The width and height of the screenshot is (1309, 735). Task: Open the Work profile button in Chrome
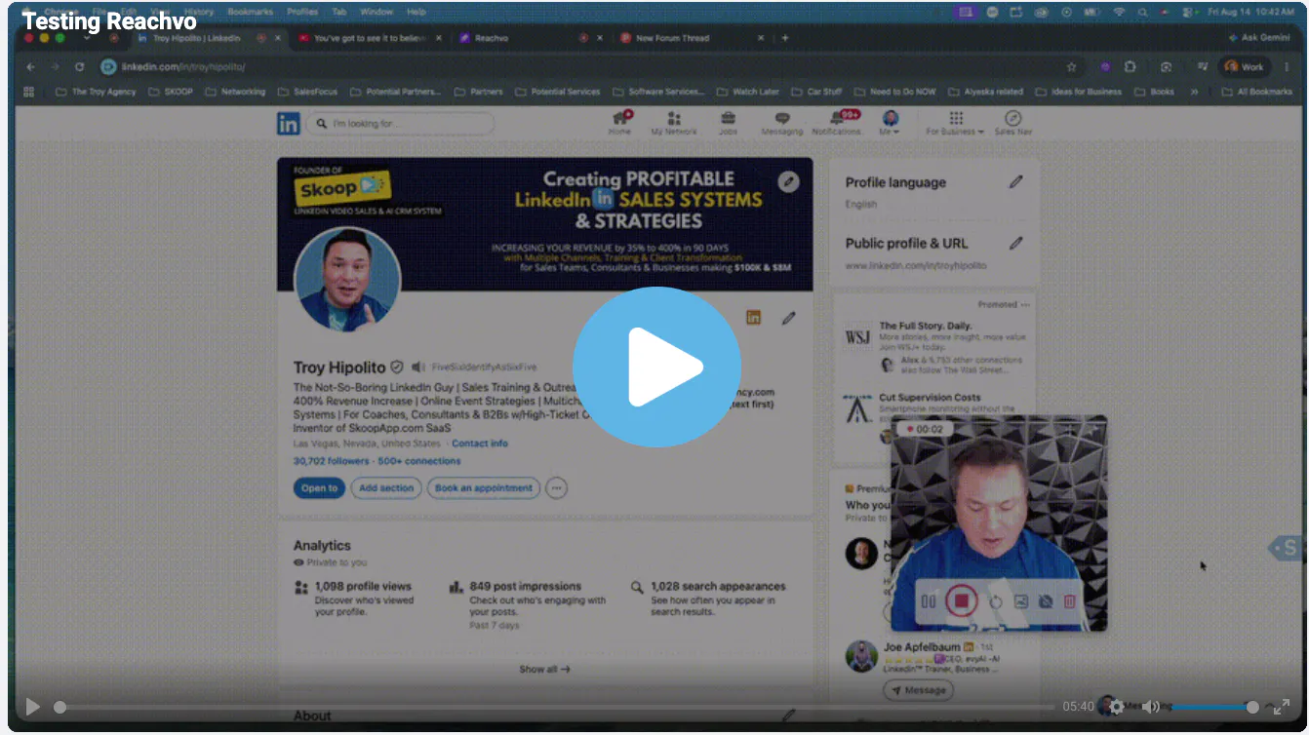click(1245, 67)
